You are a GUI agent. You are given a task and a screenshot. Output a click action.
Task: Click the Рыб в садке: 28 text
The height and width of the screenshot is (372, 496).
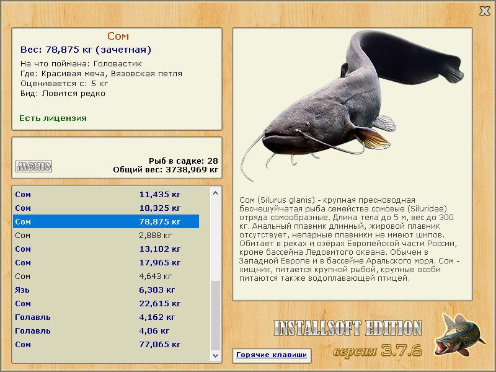tap(184, 161)
